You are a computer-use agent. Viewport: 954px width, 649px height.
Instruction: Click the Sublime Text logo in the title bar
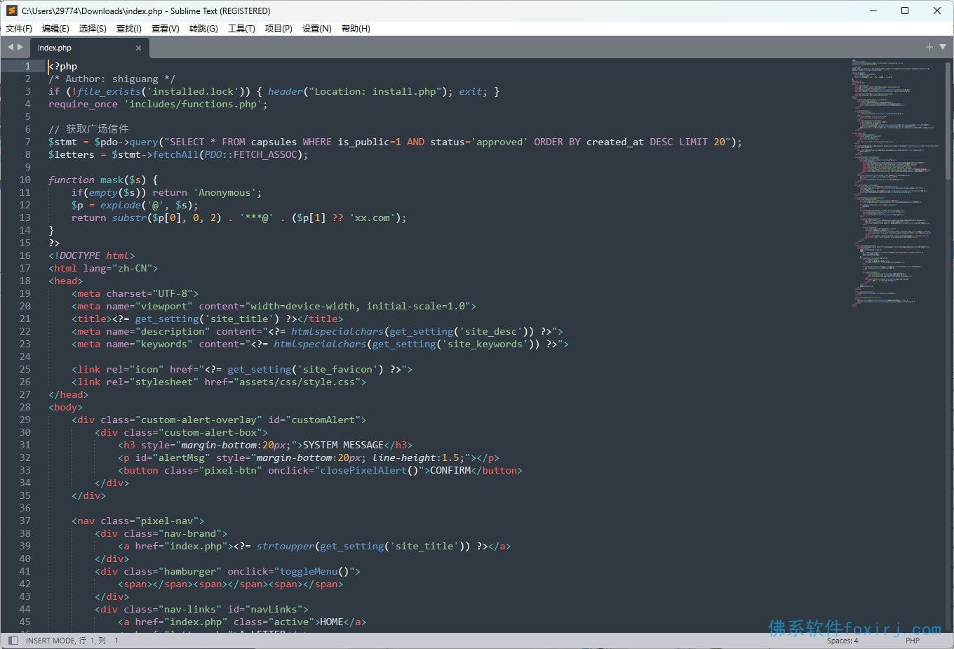click(11, 11)
